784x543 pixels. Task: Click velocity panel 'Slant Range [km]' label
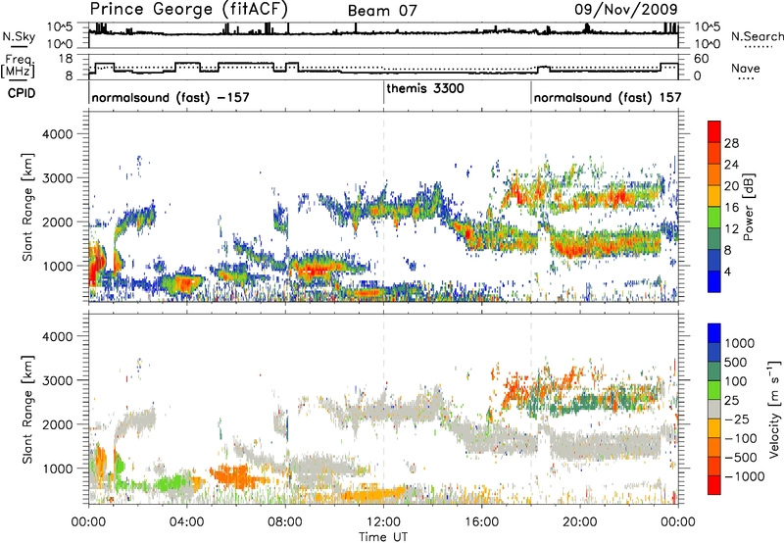(27, 410)
